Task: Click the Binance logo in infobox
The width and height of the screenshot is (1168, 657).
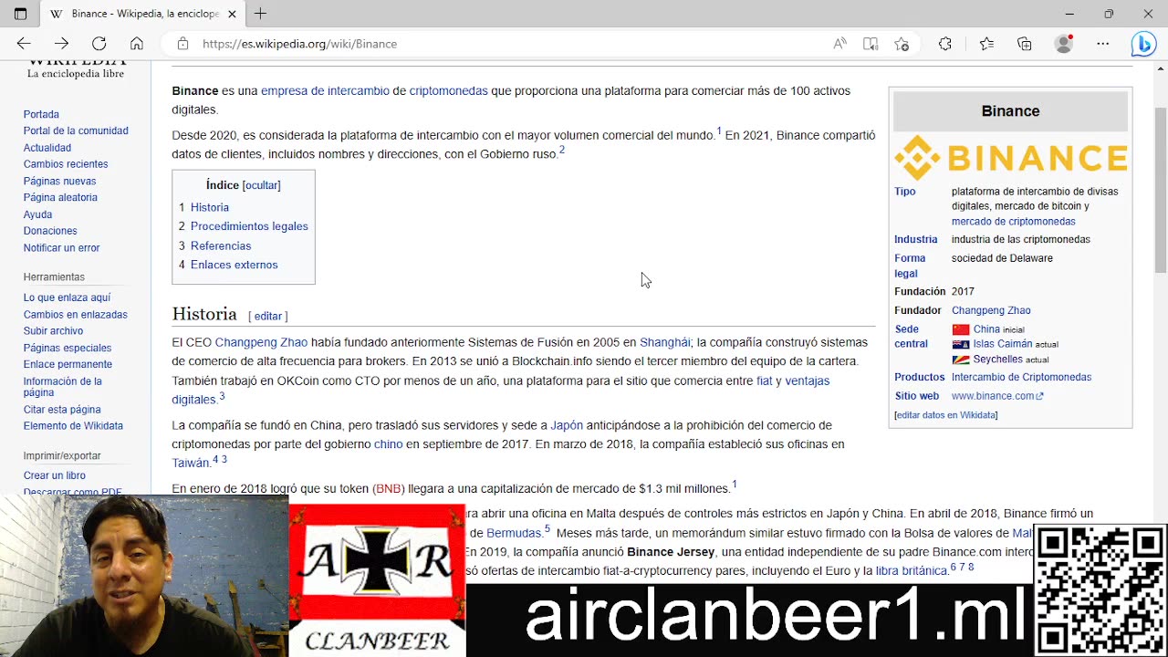Action: click(1010, 158)
